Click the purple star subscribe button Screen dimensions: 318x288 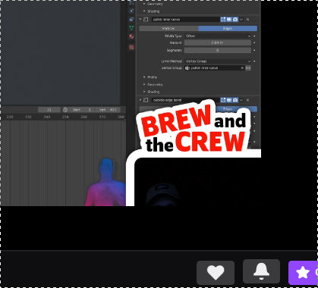tap(303, 273)
